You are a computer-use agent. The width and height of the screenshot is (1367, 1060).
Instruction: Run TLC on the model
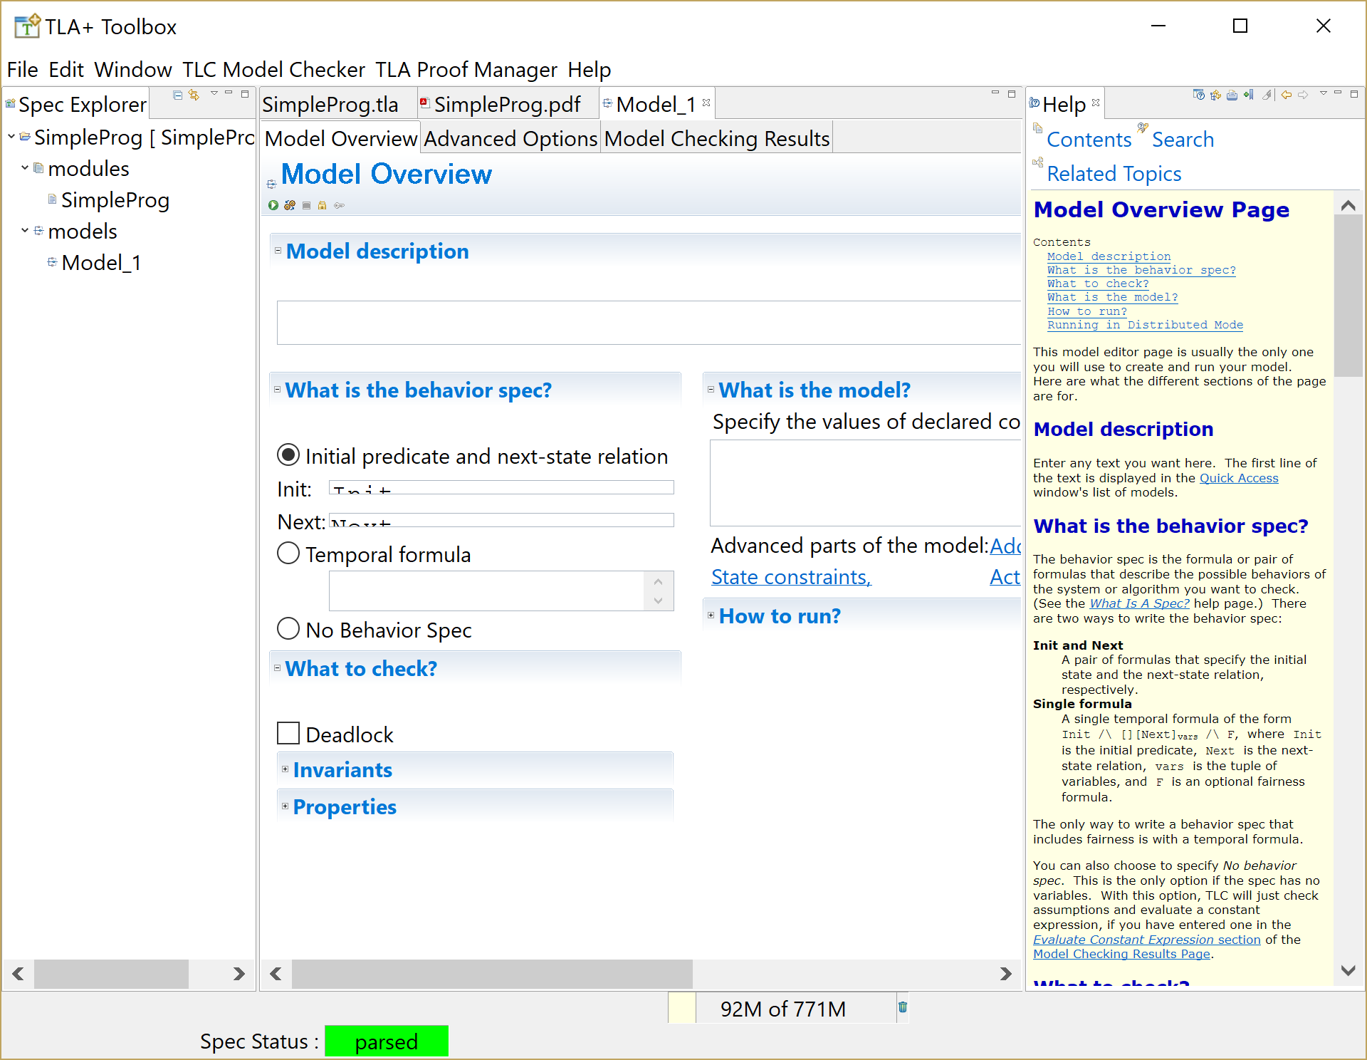click(273, 205)
